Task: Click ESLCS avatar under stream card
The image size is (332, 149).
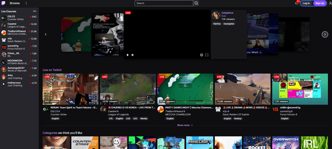Action: tap(46, 110)
